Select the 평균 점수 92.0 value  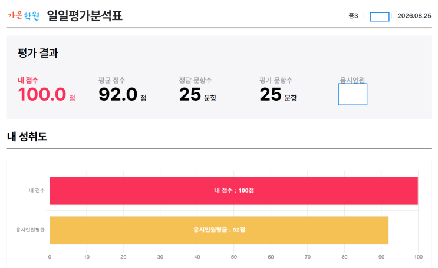(118, 94)
